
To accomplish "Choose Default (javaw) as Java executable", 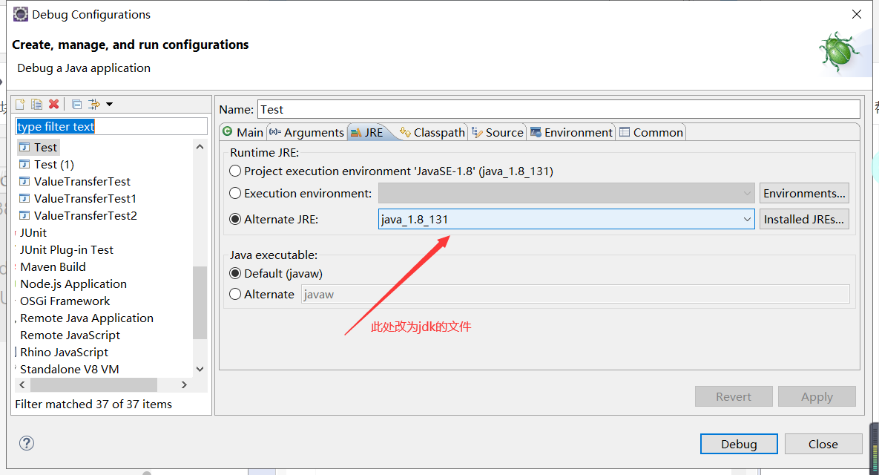I will [235, 273].
